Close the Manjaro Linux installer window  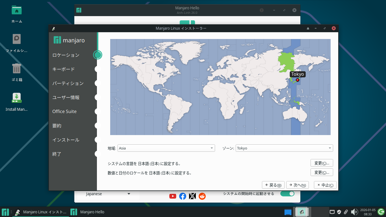[x=334, y=28]
